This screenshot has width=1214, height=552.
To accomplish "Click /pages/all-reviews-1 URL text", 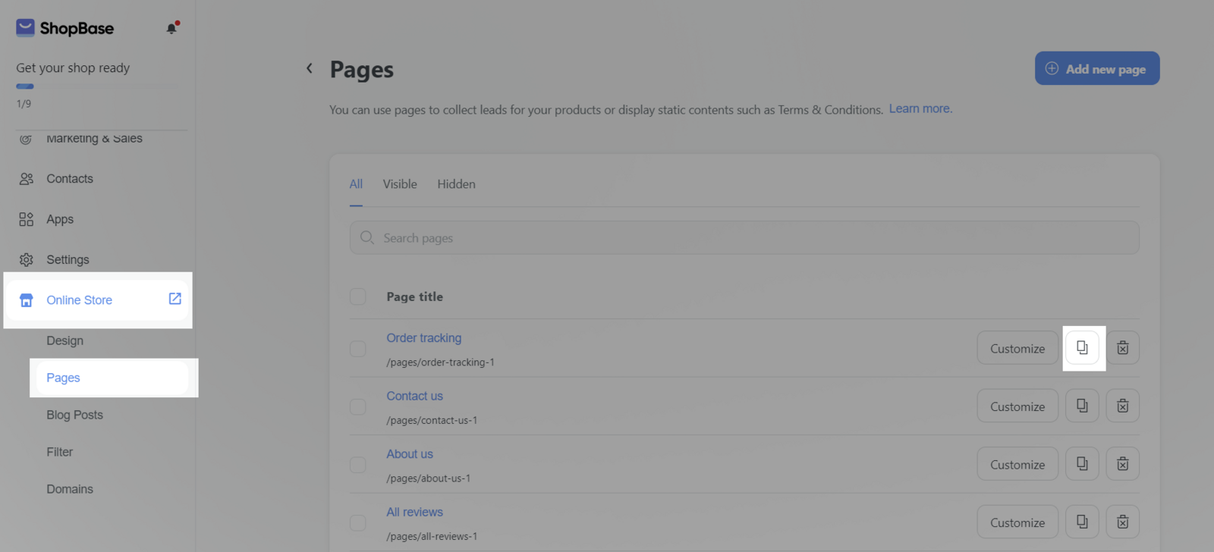I will click(x=432, y=536).
